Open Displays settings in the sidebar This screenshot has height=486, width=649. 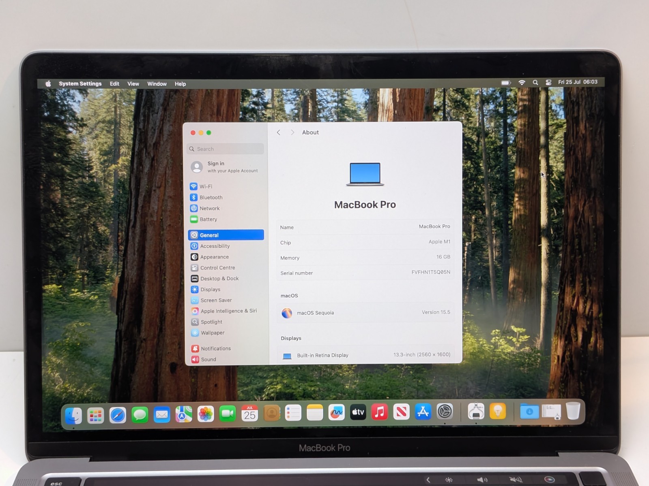click(226, 290)
